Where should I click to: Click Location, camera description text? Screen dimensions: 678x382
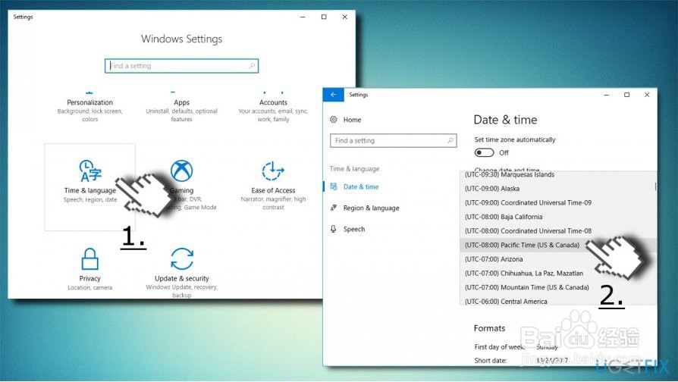coord(90,288)
